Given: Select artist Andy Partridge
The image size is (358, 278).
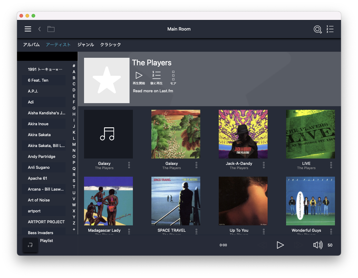Looking at the screenshot, I should tap(44, 156).
